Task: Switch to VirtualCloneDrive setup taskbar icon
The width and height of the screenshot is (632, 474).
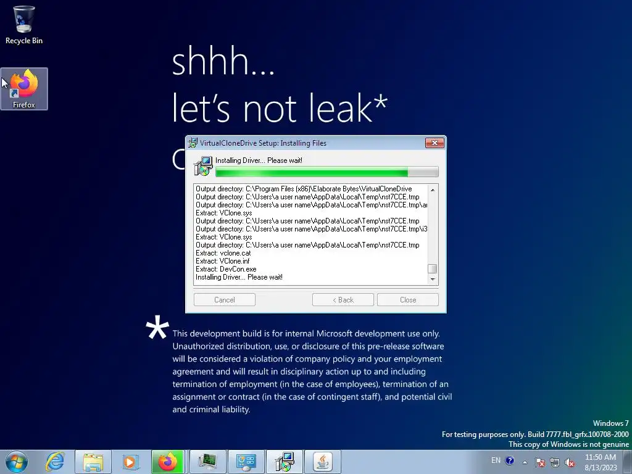Action: tap(285, 462)
